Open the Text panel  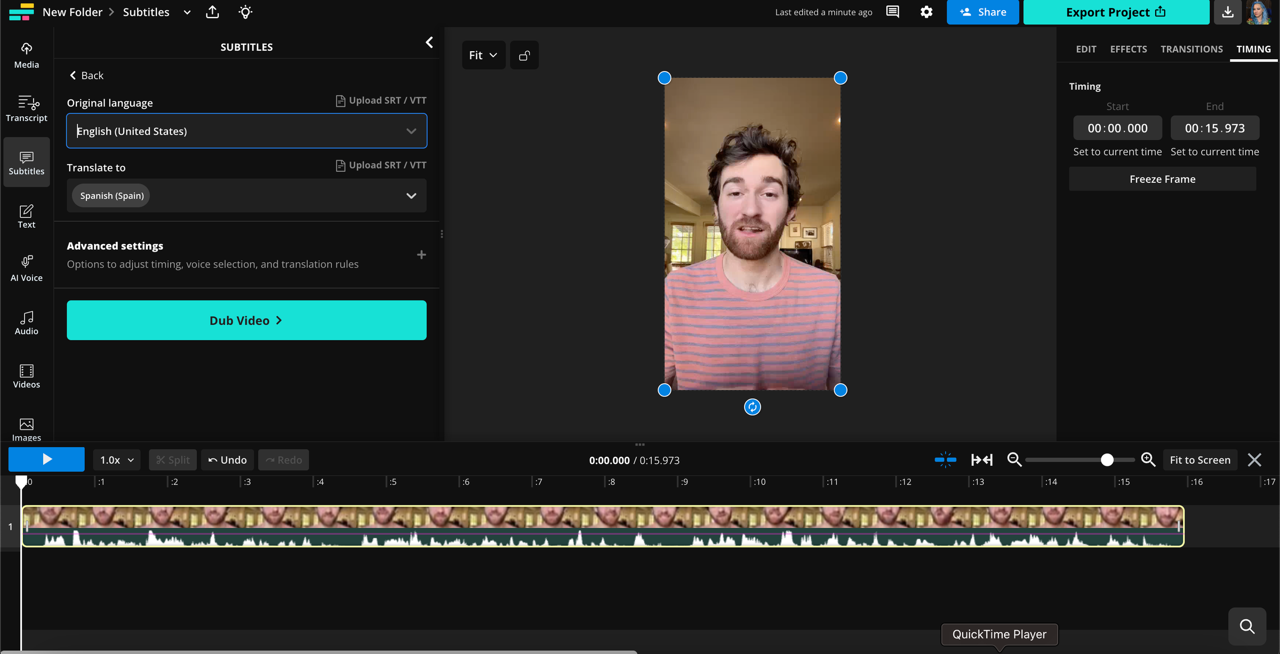tap(26, 216)
